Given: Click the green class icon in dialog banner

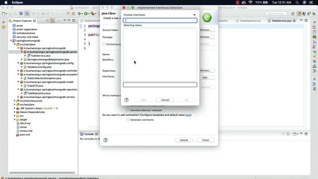Looking at the screenshot, I should pos(207,17).
